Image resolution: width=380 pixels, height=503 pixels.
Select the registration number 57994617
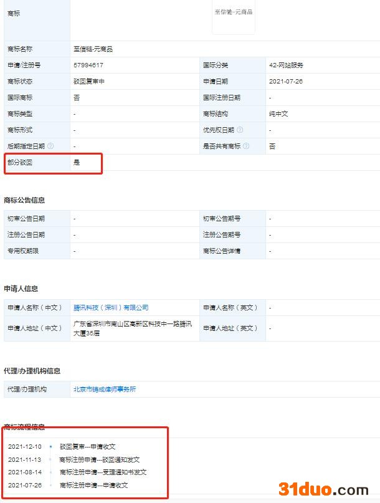tap(88, 65)
